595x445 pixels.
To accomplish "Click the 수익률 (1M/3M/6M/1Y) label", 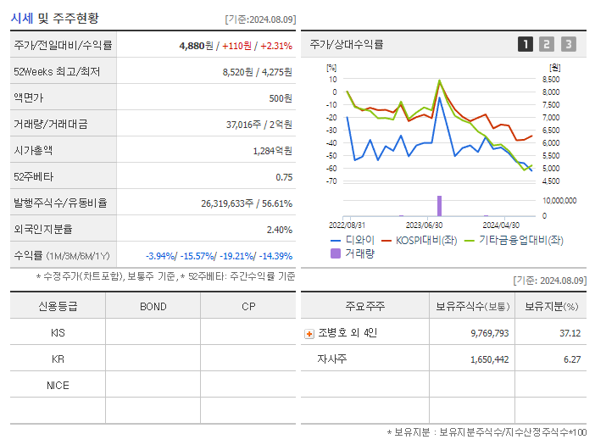I will (x=62, y=256).
